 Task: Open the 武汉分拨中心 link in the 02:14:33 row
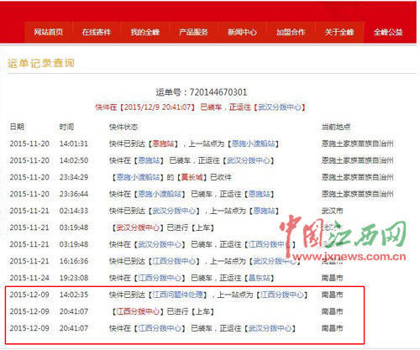click(x=174, y=211)
